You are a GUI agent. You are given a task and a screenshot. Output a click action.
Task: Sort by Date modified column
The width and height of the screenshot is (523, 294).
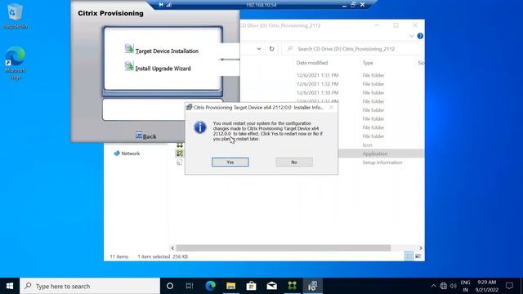(x=312, y=63)
